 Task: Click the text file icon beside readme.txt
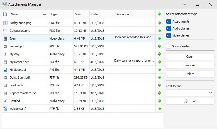pos(5,85)
